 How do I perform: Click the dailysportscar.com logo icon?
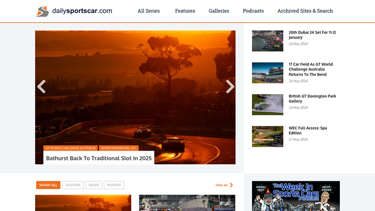[42, 11]
